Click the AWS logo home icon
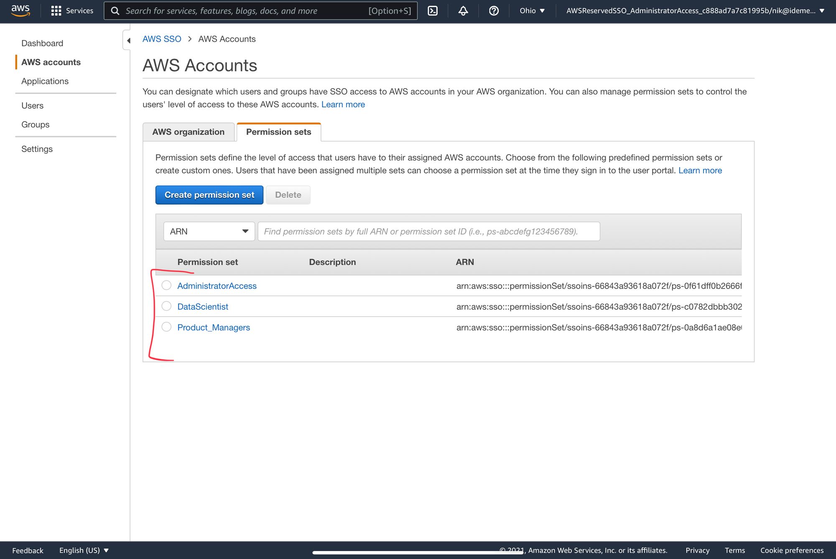The height and width of the screenshot is (559, 836). point(20,11)
